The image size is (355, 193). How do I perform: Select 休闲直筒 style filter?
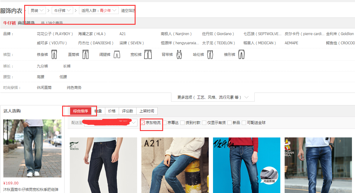(x=44, y=87)
